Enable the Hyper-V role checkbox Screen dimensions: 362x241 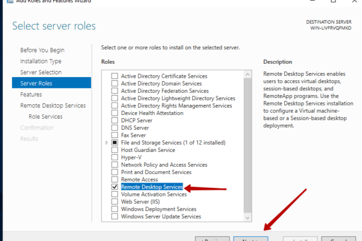click(115, 157)
